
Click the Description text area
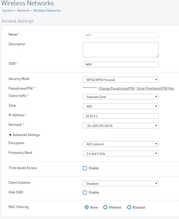point(121,50)
